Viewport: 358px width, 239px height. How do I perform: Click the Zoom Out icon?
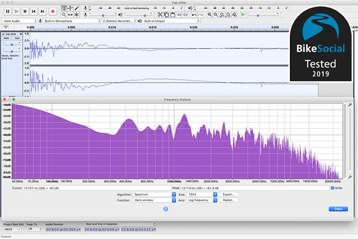tap(216, 15)
